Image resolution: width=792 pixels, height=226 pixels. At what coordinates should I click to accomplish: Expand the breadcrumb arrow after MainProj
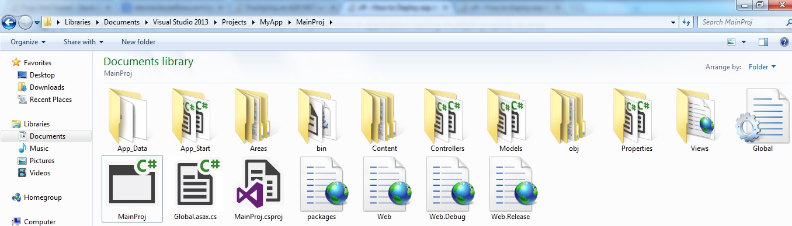pos(331,22)
